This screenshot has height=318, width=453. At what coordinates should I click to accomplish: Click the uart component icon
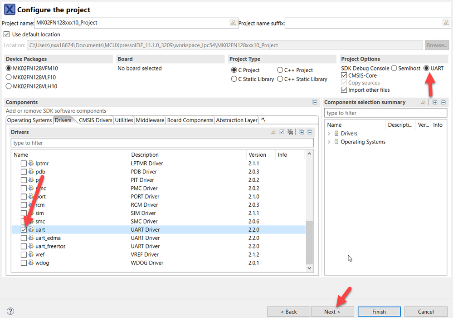click(31, 229)
